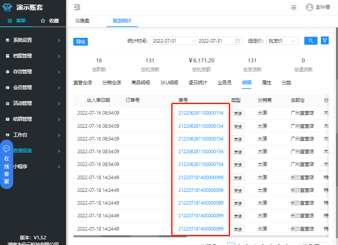Click the 收藏 star icon
The image size is (338, 245).
click(43, 21)
